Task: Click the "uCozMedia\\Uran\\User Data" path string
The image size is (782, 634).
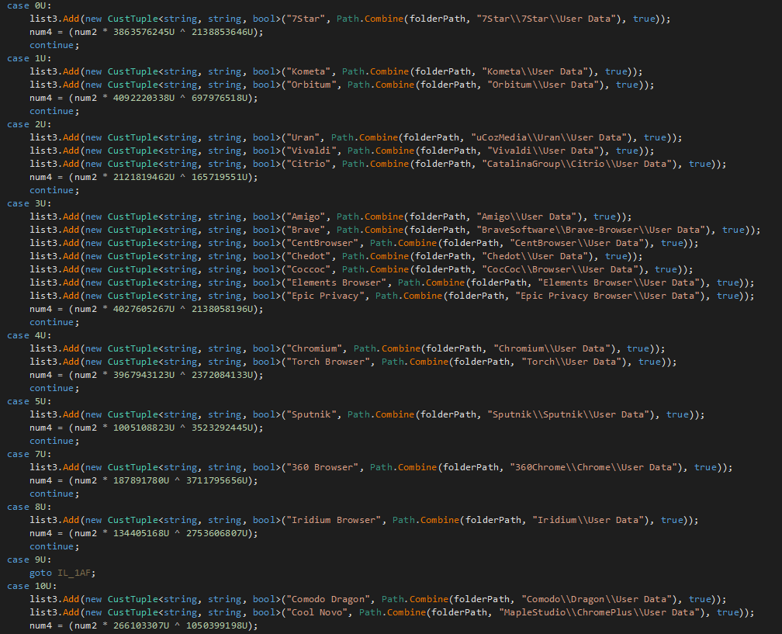Action: [x=549, y=137]
